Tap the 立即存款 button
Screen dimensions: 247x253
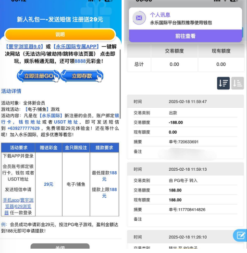(x=82, y=76)
